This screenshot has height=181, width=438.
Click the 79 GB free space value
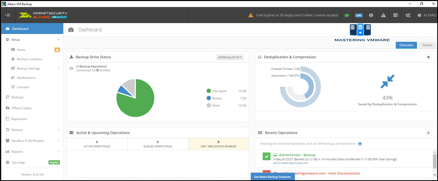(x=242, y=91)
